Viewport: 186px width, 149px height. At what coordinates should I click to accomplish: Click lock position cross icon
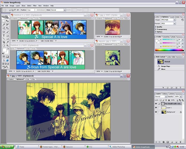point(166,100)
